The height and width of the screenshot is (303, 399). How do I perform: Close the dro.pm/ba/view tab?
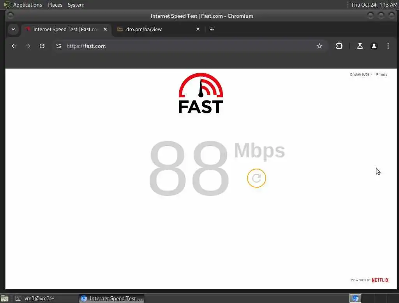coord(198,29)
